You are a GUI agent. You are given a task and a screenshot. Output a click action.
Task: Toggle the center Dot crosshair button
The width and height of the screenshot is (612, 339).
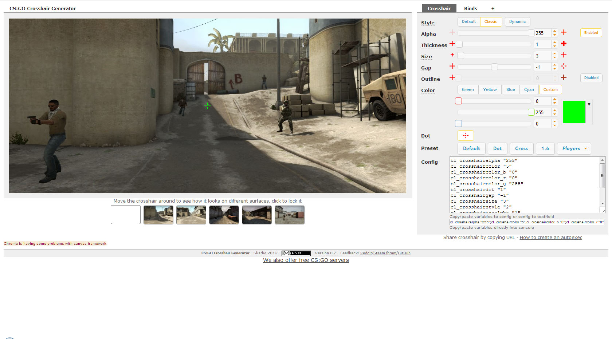coord(466,135)
